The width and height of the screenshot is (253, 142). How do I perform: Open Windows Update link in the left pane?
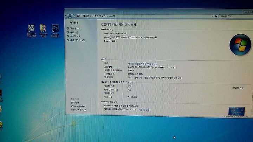[78, 106]
